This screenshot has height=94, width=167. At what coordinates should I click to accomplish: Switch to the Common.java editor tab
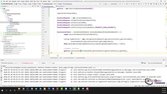(60, 6)
